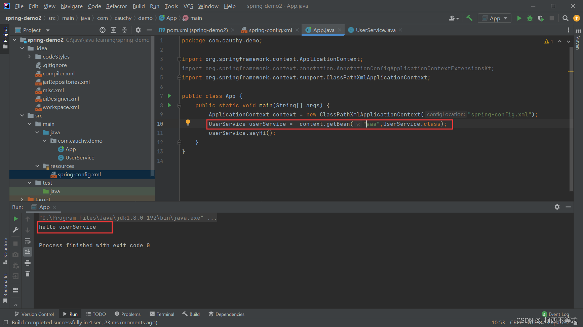Collapse the resources folder
Image resolution: width=583 pixels, height=327 pixels.
click(x=37, y=166)
